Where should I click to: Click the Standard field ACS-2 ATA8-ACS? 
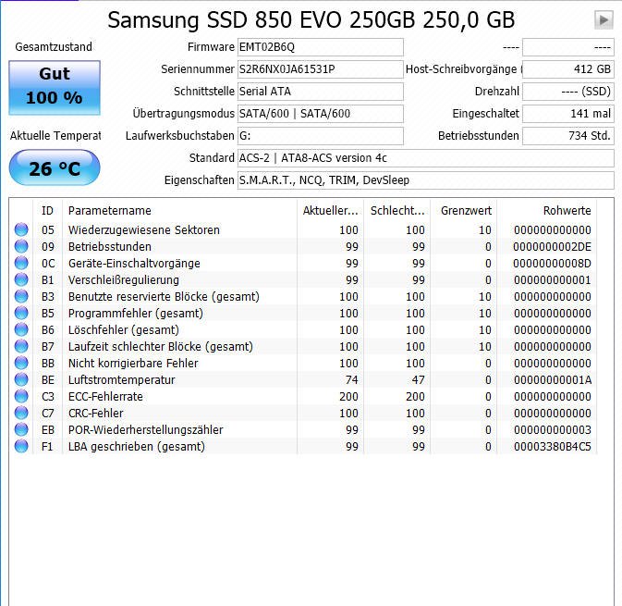(x=426, y=158)
